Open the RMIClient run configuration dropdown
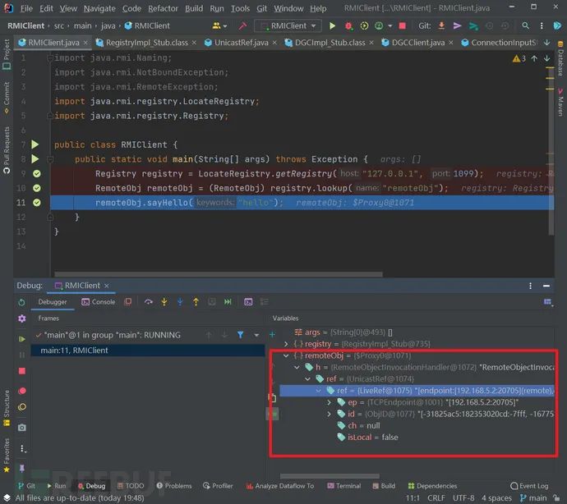Screen dimensions: 567x504 coord(288,25)
